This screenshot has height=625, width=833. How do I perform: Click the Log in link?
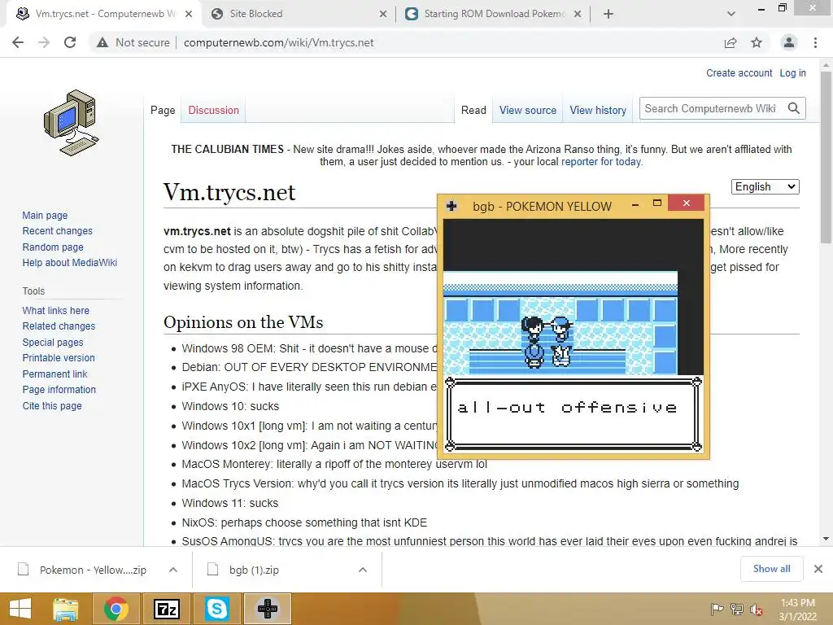[x=792, y=72]
